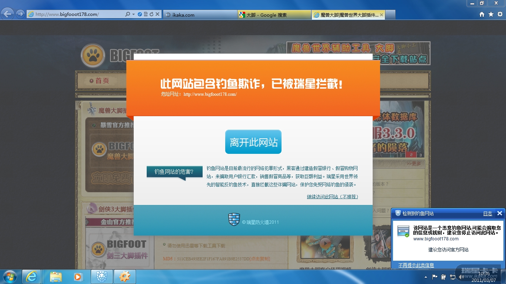506x284 pixels.
Task: Stop loading with the address bar X icon
Action: 157,14
